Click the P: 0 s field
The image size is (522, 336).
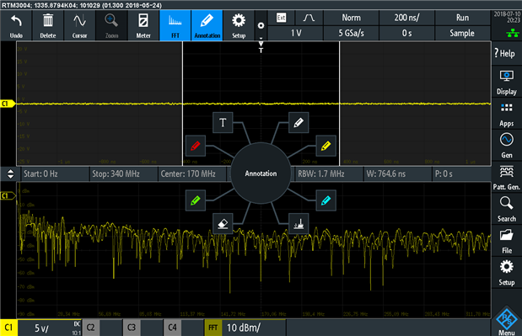pyautogui.click(x=462, y=173)
